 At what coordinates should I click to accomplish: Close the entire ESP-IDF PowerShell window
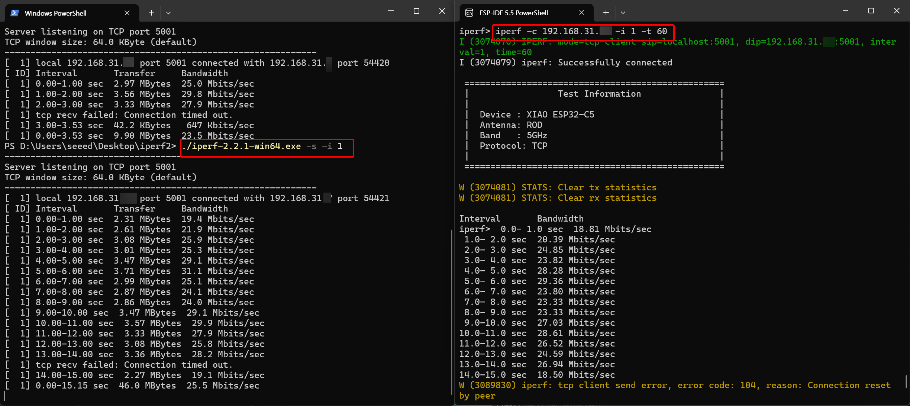pos(897,11)
